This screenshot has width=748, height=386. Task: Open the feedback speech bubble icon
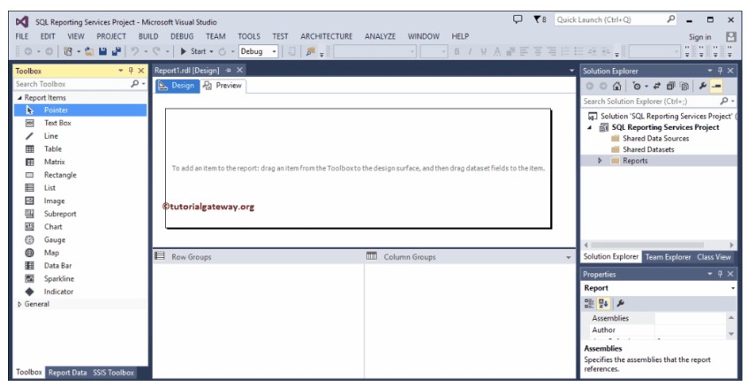(518, 19)
